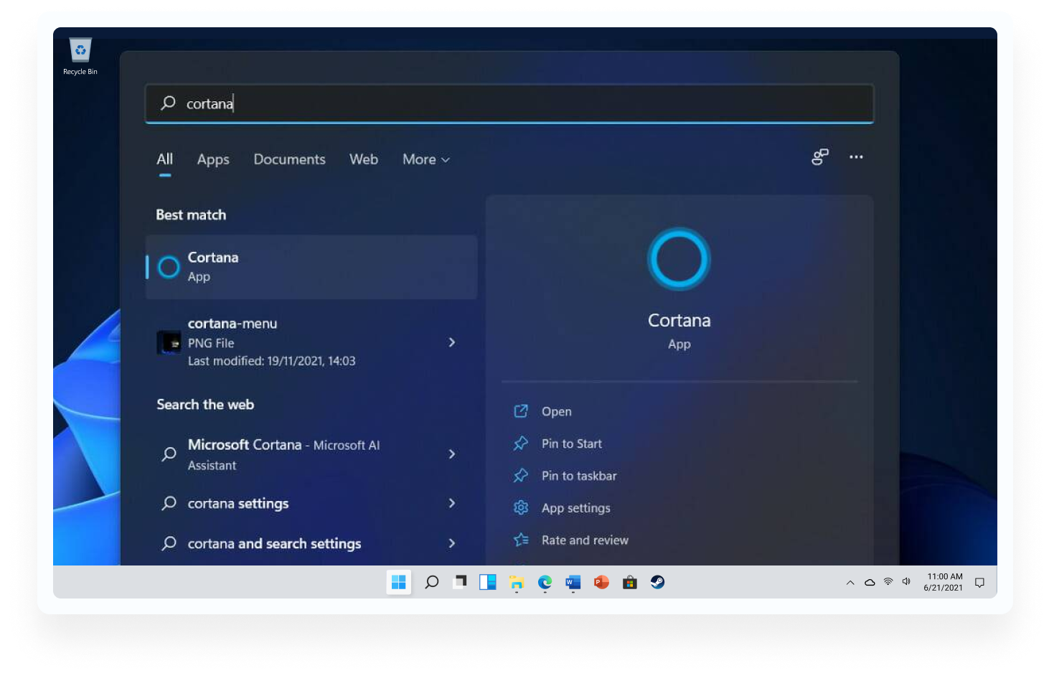
Task: Click pin icon next to Pin to Start
Action: [521, 443]
